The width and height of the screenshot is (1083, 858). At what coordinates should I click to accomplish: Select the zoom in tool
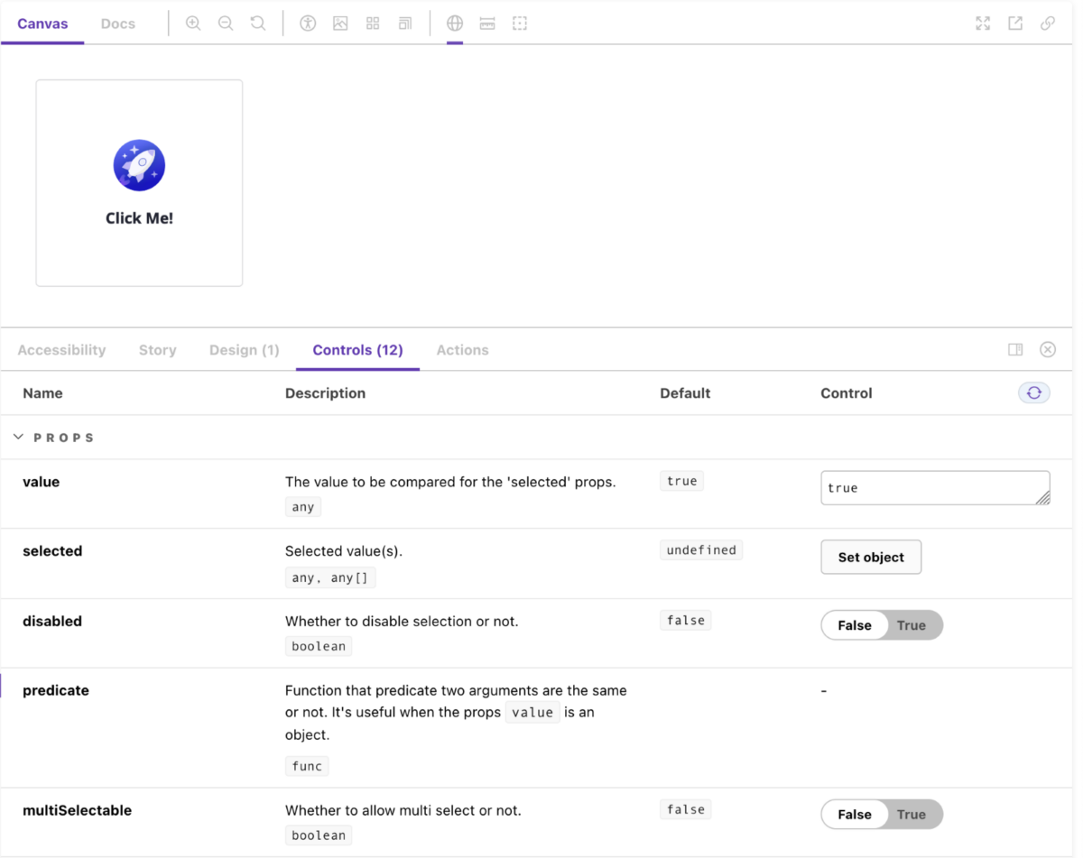(193, 23)
